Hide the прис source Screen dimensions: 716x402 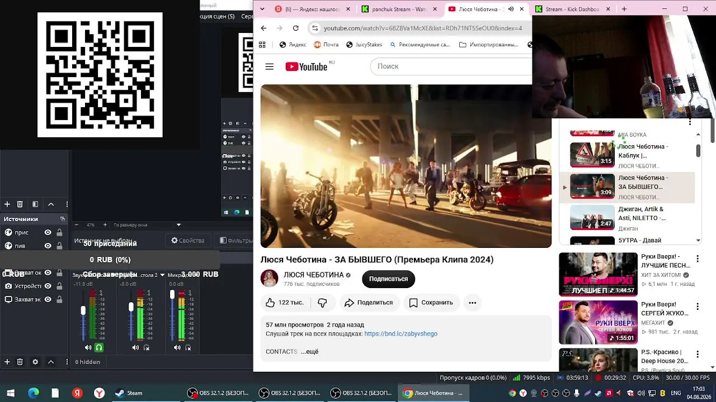point(48,232)
